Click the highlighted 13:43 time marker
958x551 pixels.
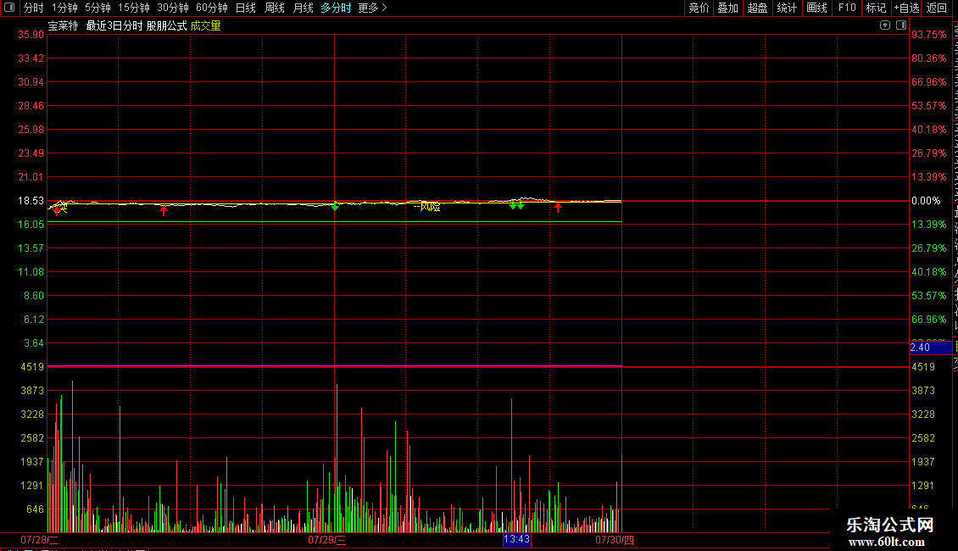pos(517,539)
